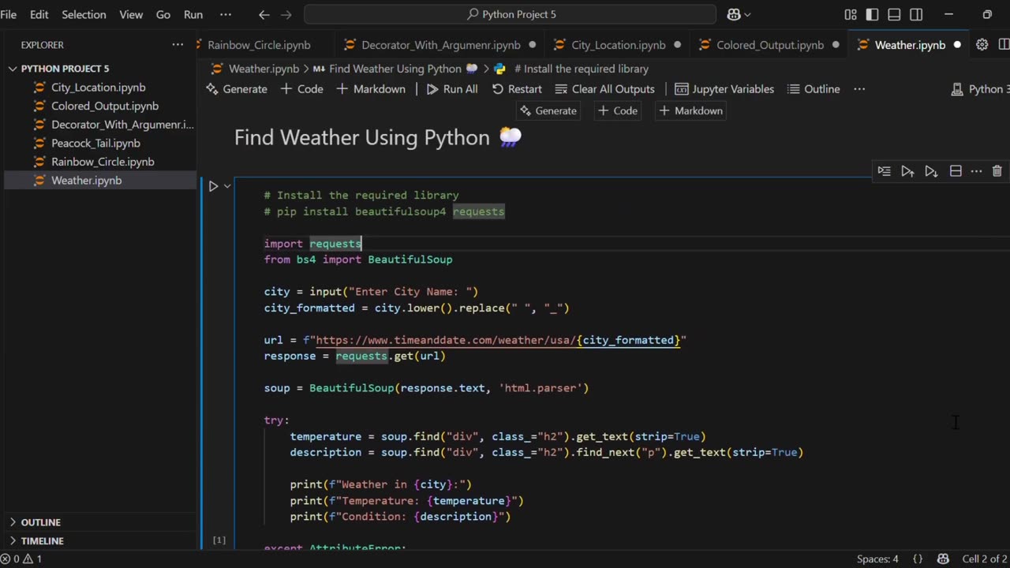Delete the cell with the trash icon
1010x568 pixels.
[x=997, y=171]
